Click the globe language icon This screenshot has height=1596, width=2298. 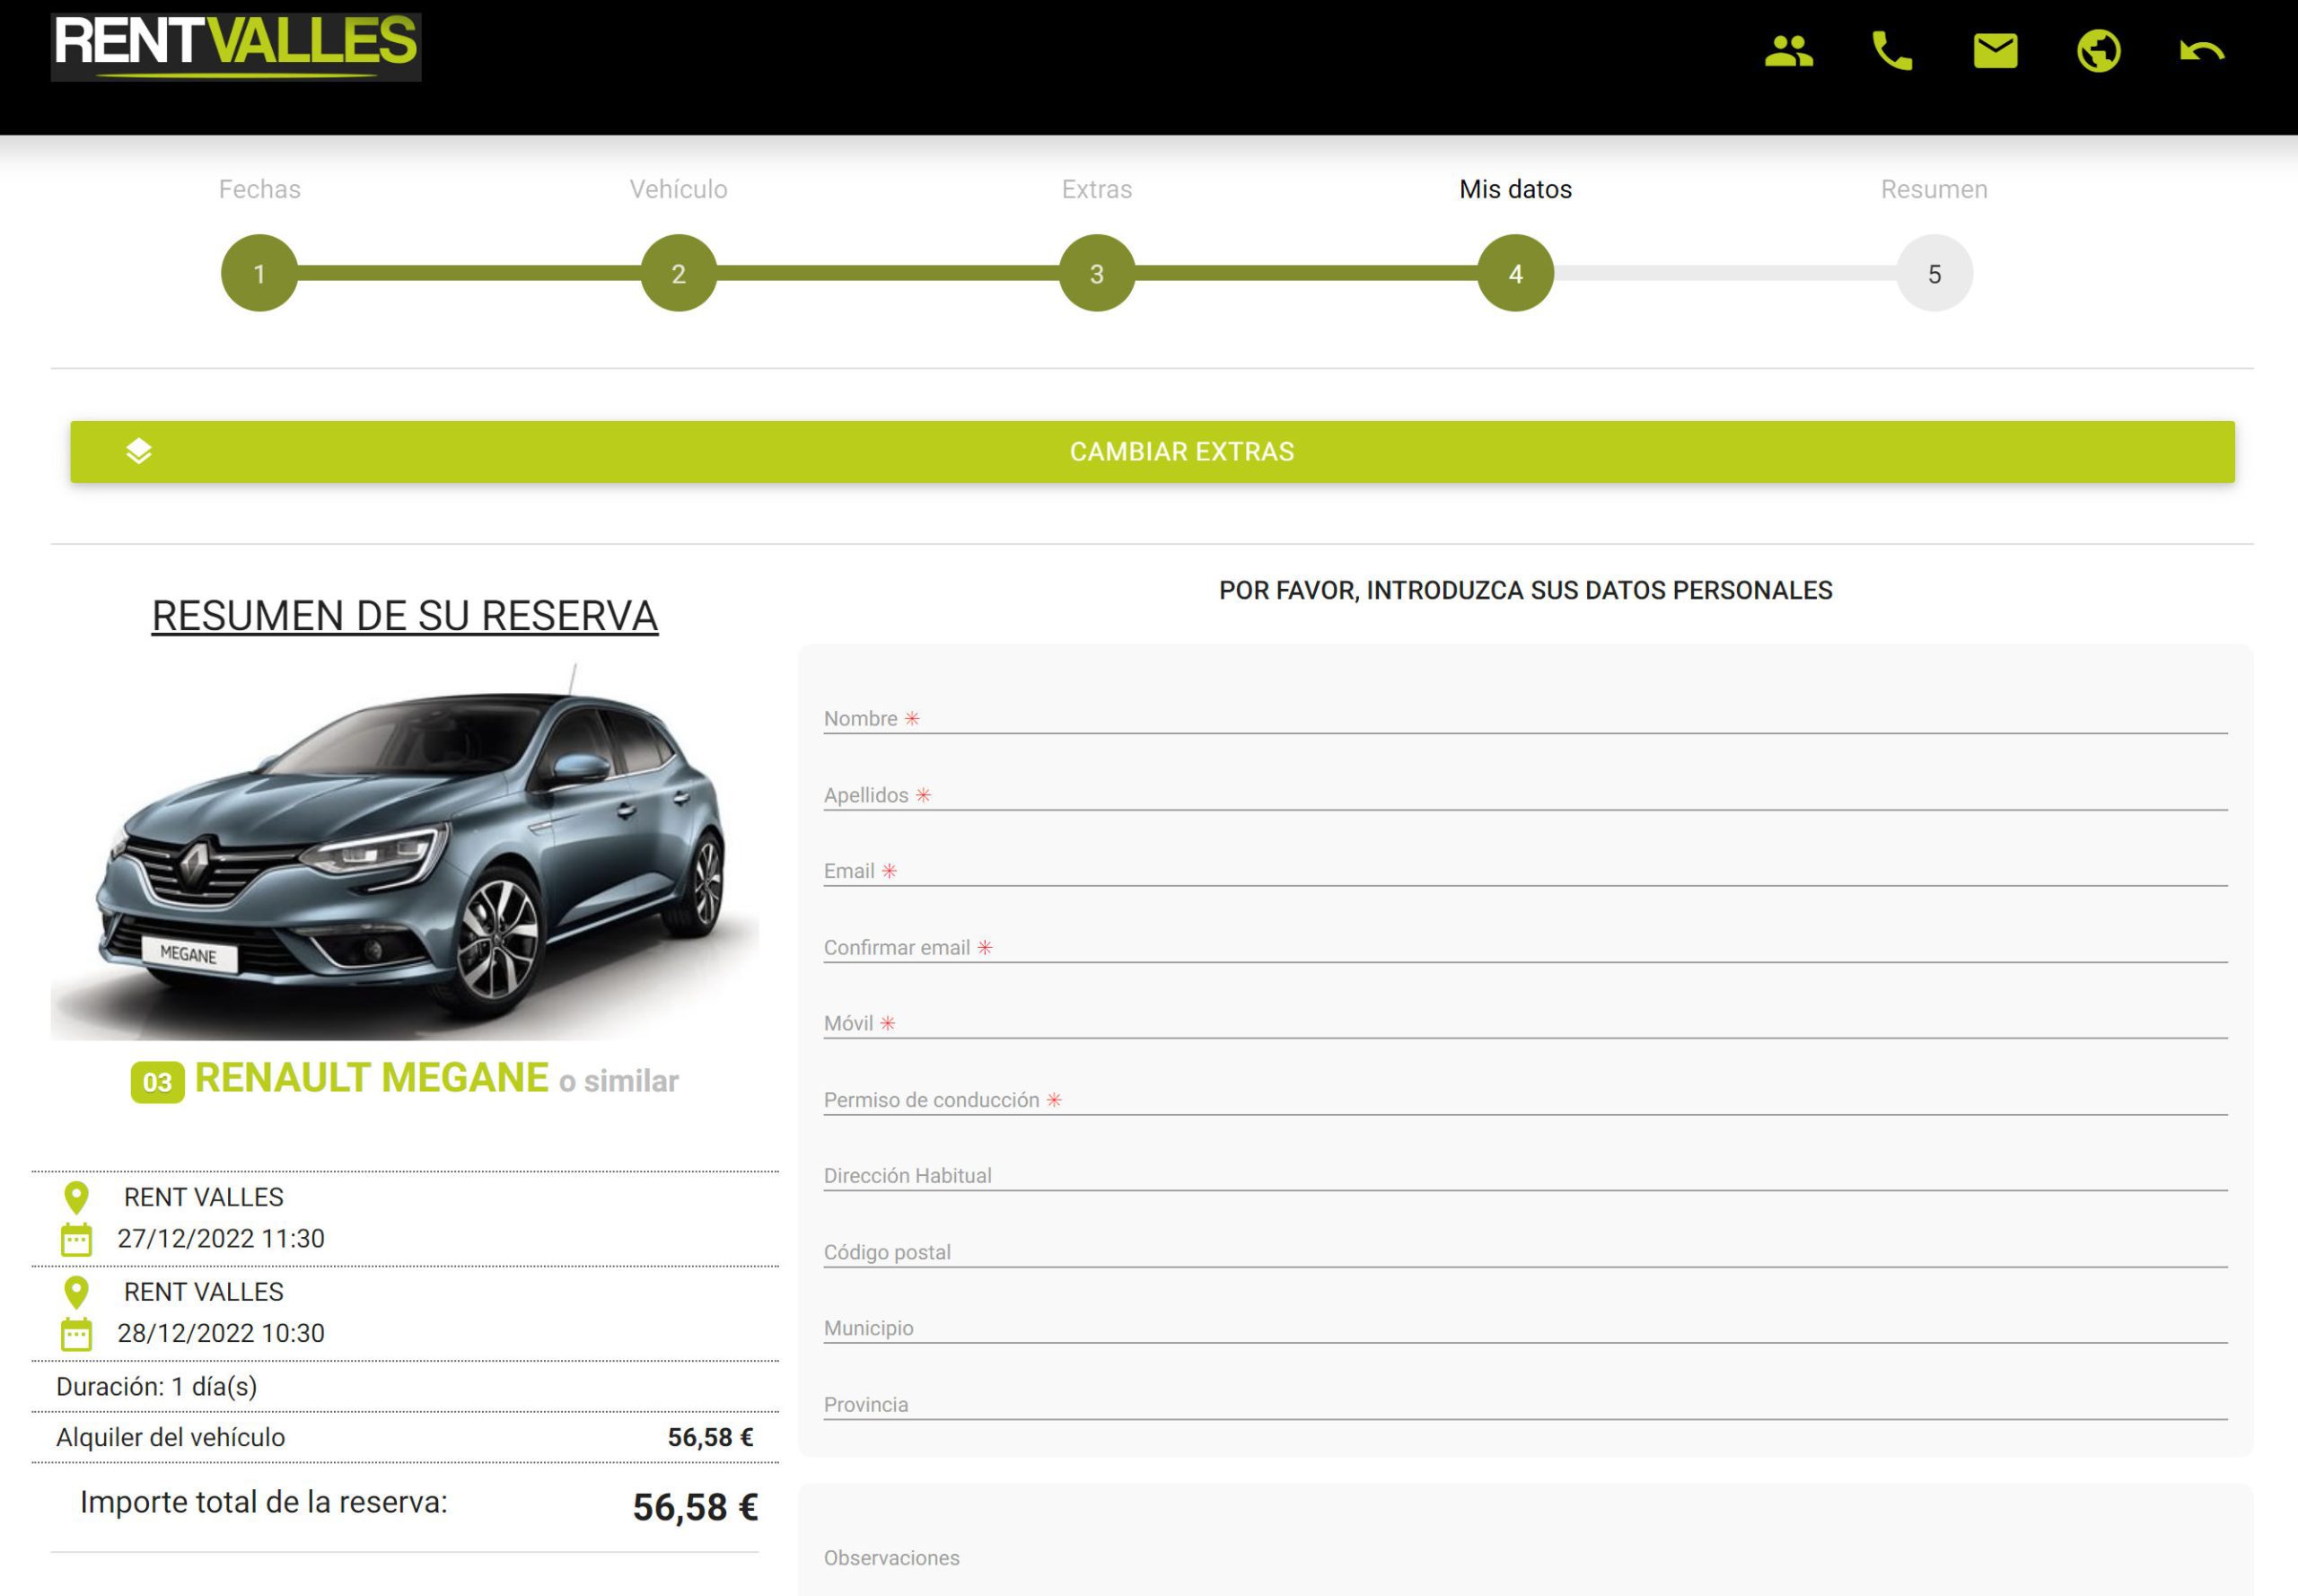tap(2098, 50)
